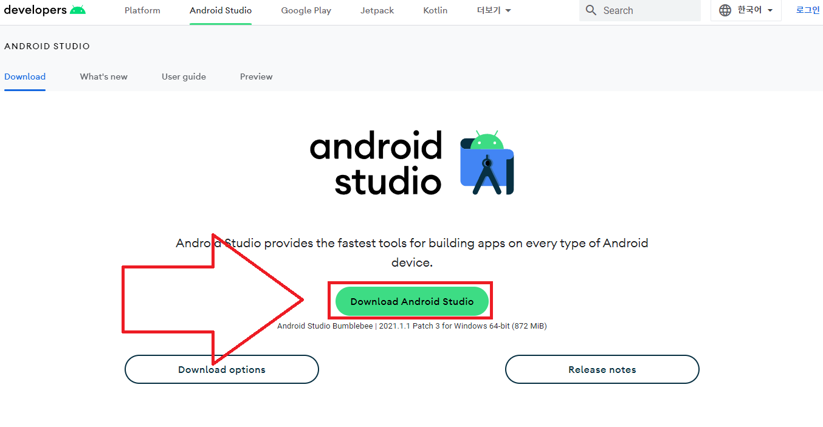823x427 pixels.
Task: Click the Android Studio compass logo image
Action: (x=487, y=162)
